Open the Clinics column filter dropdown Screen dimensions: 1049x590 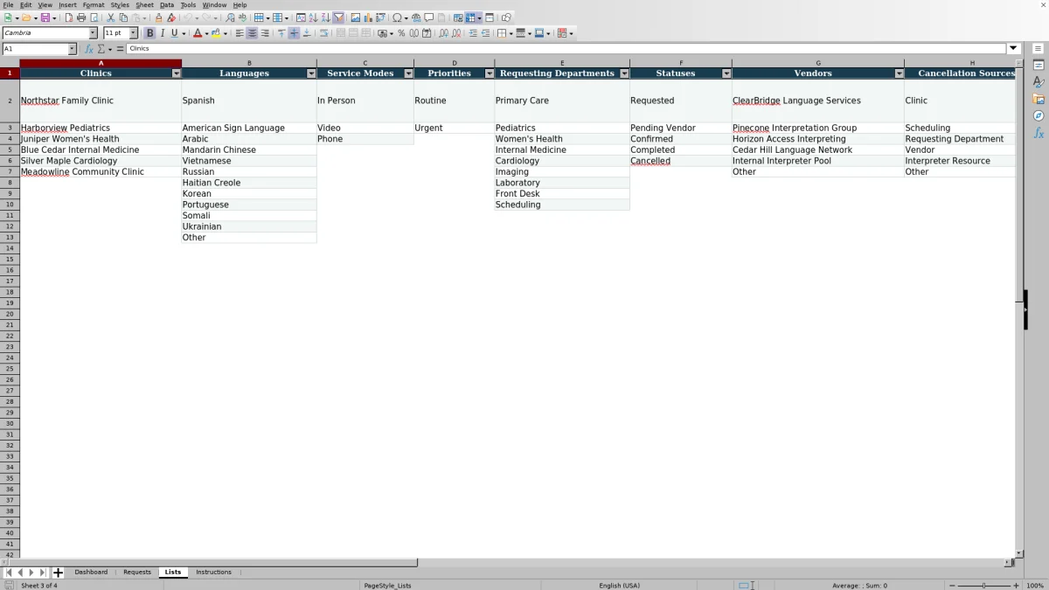(x=177, y=73)
